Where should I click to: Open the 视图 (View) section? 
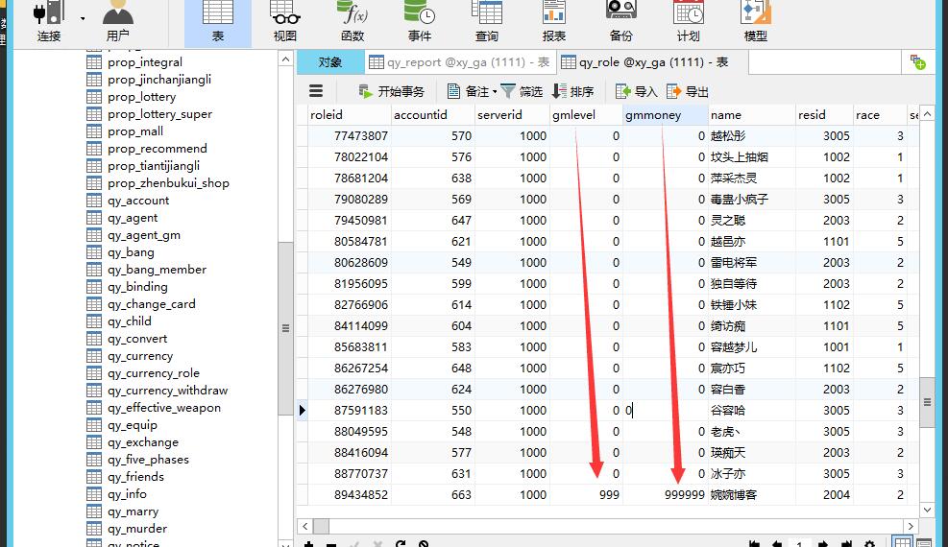284,22
